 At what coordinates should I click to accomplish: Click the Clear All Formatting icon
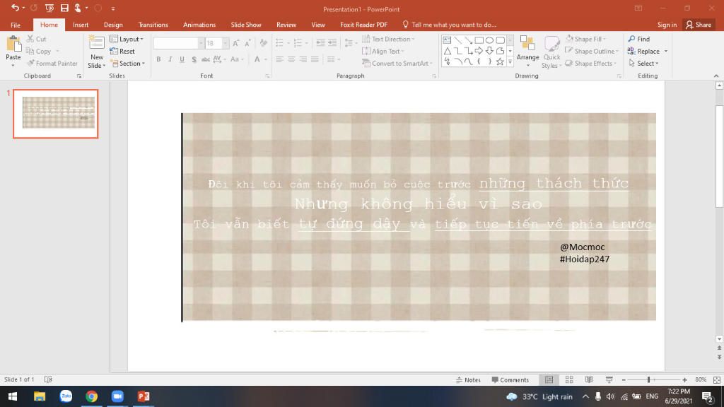point(263,43)
